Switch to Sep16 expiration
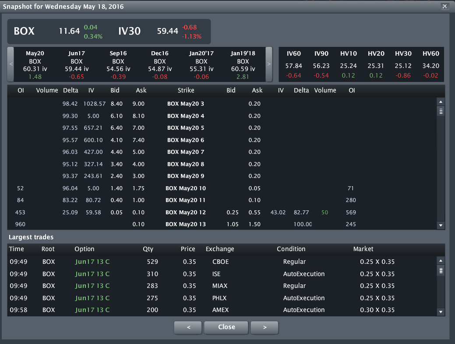The width and height of the screenshot is (455, 344). click(118, 65)
